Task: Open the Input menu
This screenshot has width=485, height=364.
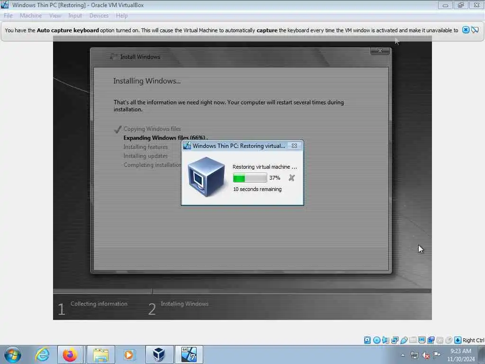Action: [75, 16]
